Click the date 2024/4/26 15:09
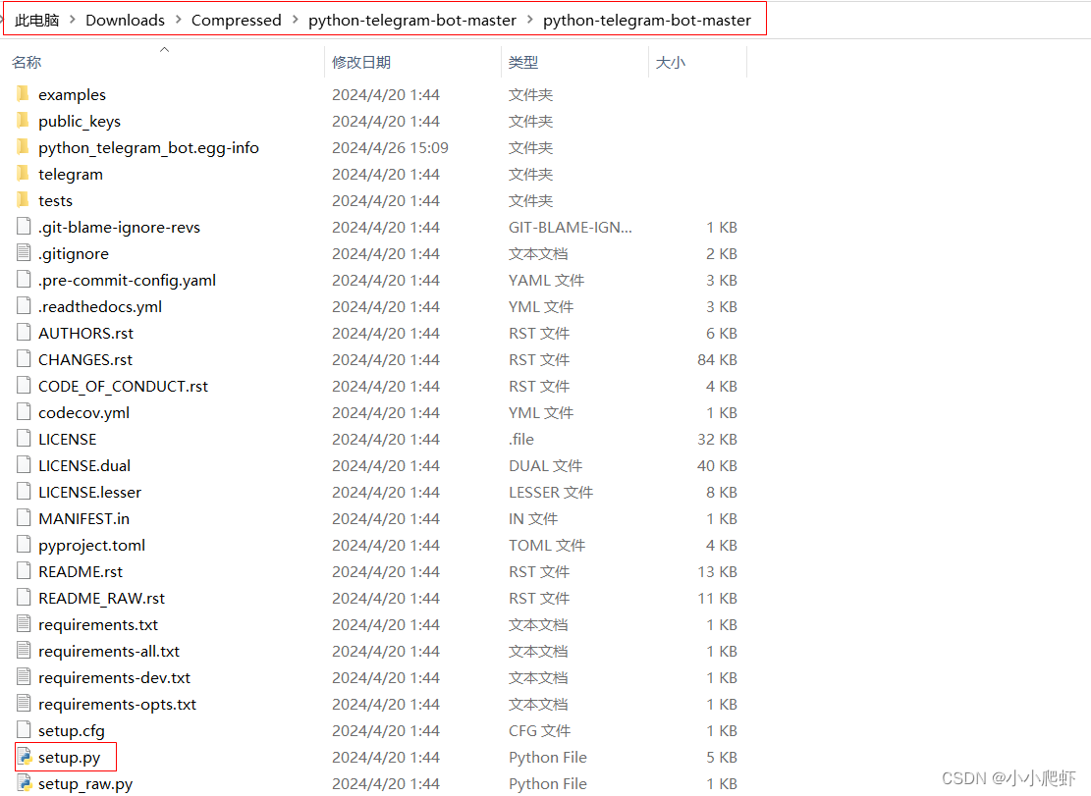Image resolution: width=1091 pixels, height=796 pixels. [x=390, y=146]
